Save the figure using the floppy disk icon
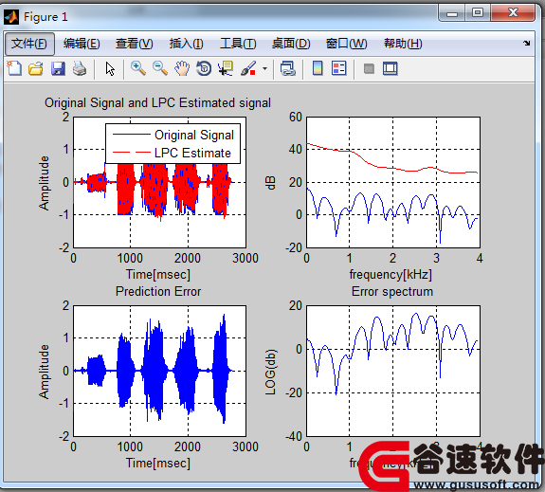545x492 pixels. click(x=58, y=68)
